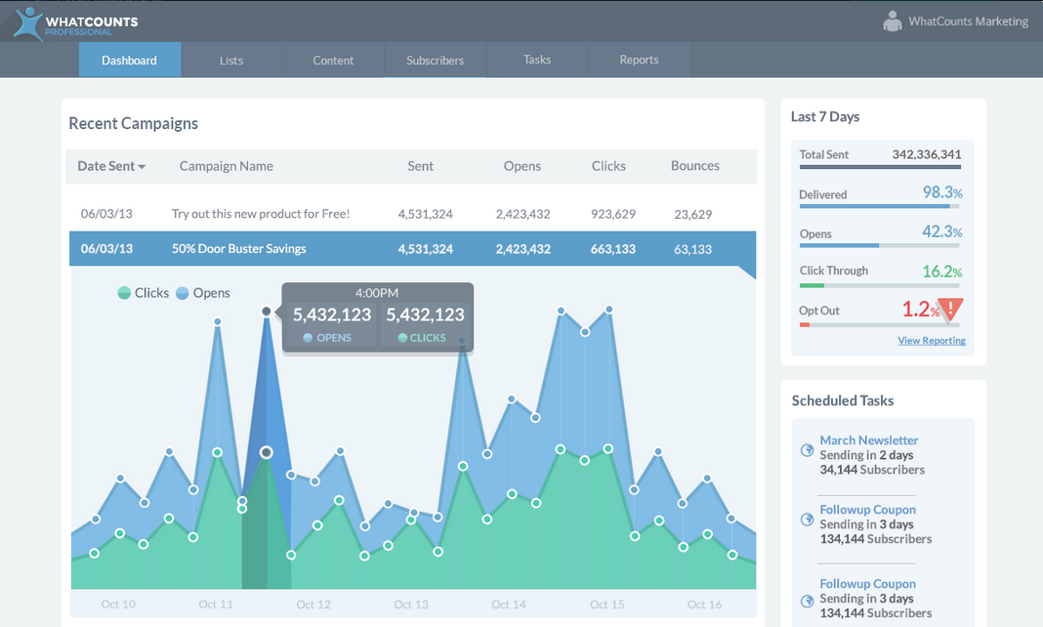Screen dimensions: 1043x627
Task: Click the last Followup Coupon clock icon
Action: point(807,601)
